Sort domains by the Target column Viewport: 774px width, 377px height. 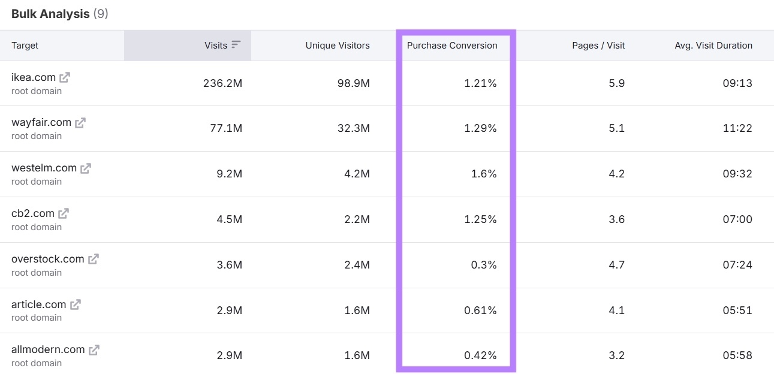(x=25, y=45)
